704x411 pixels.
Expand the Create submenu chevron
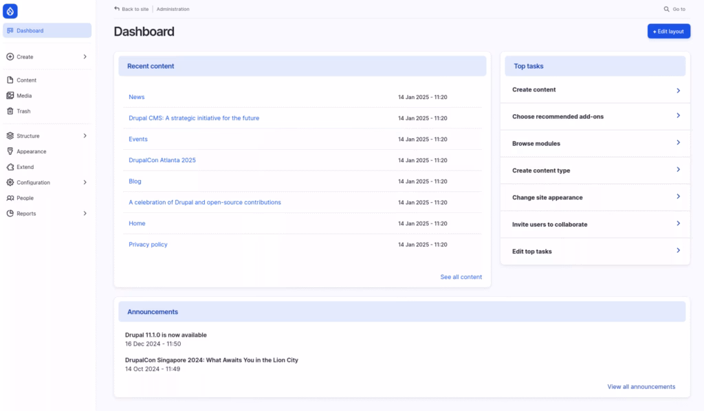pos(85,57)
